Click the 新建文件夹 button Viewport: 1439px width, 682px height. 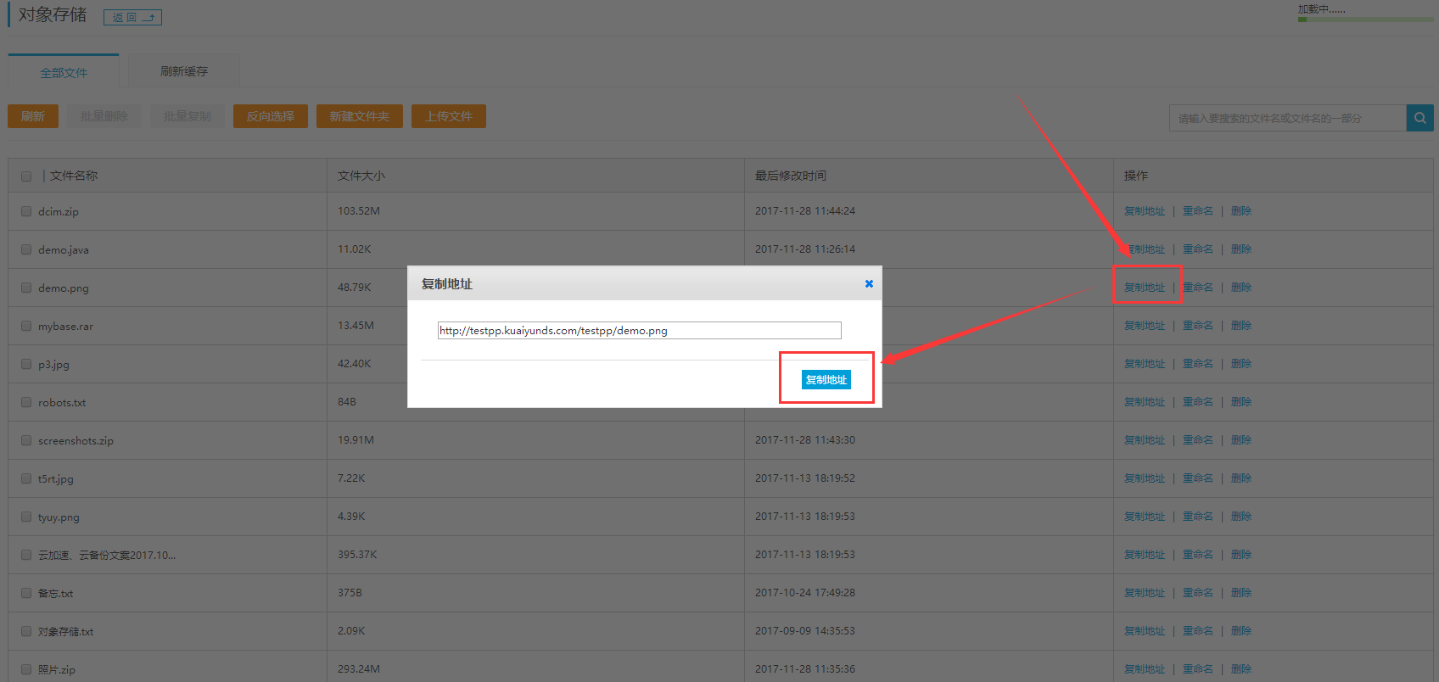pyautogui.click(x=360, y=116)
